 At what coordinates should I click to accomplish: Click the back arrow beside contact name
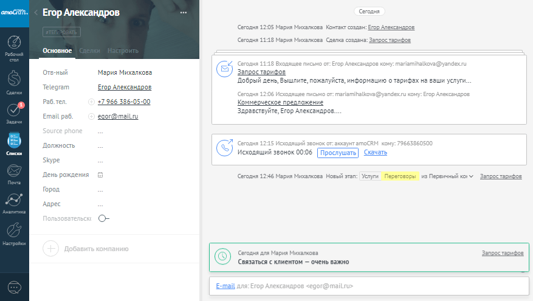point(36,13)
